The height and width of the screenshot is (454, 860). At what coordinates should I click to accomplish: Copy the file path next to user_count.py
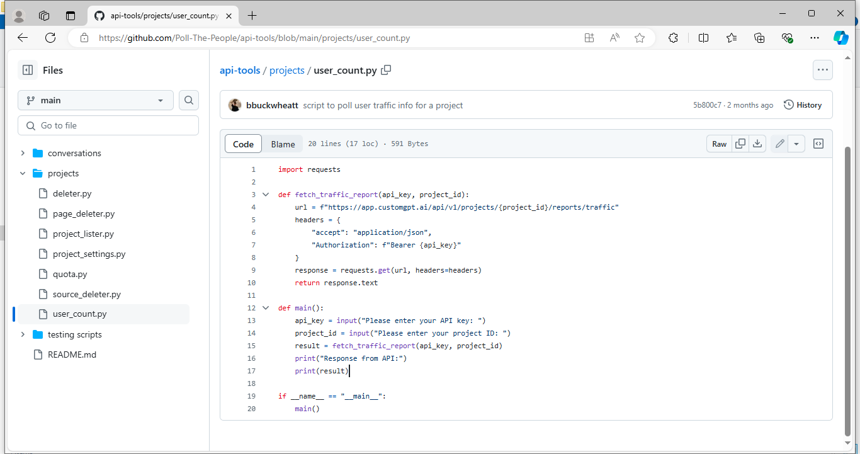pyautogui.click(x=386, y=70)
